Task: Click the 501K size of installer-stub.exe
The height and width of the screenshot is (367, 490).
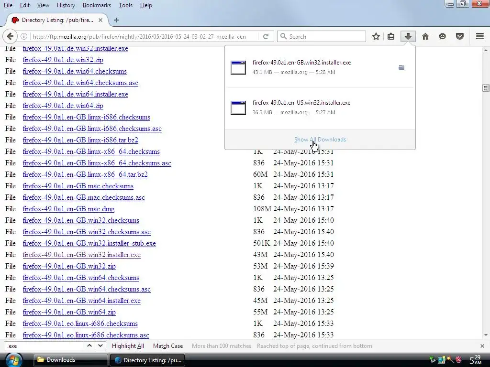Action: (262, 243)
